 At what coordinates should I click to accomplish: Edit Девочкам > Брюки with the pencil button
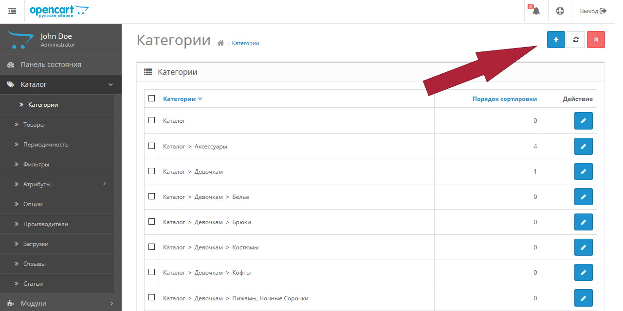coord(583,222)
